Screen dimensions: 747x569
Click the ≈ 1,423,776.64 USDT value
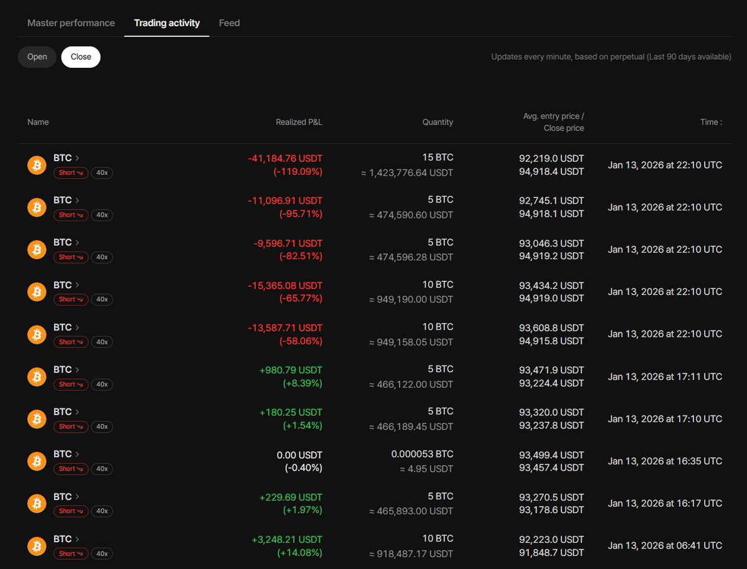(407, 172)
